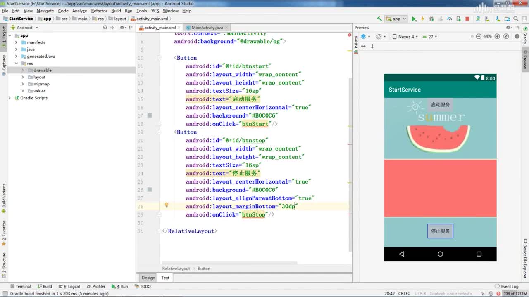Click the 停止服务 button in preview
The height and width of the screenshot is (297, 529).
click(x=440, y=231)
